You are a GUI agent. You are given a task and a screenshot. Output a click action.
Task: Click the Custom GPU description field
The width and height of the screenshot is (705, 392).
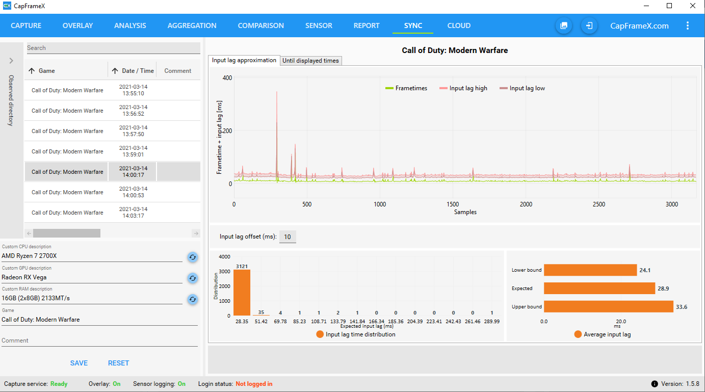tap(92, 277)
